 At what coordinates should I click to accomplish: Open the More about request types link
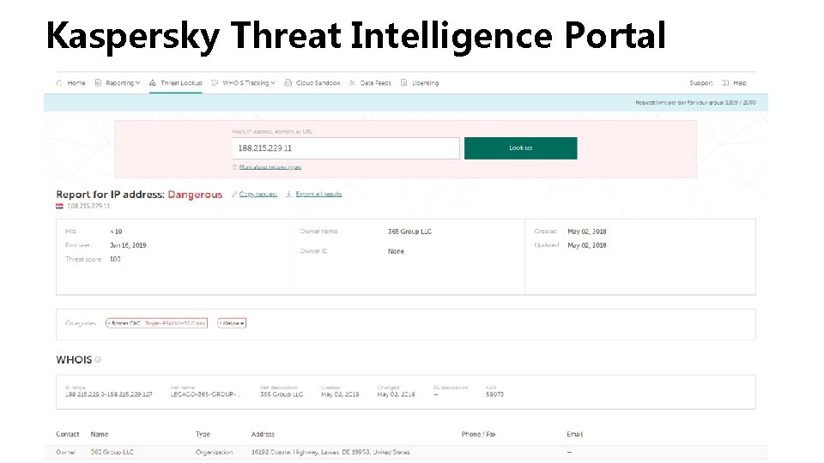270,167
